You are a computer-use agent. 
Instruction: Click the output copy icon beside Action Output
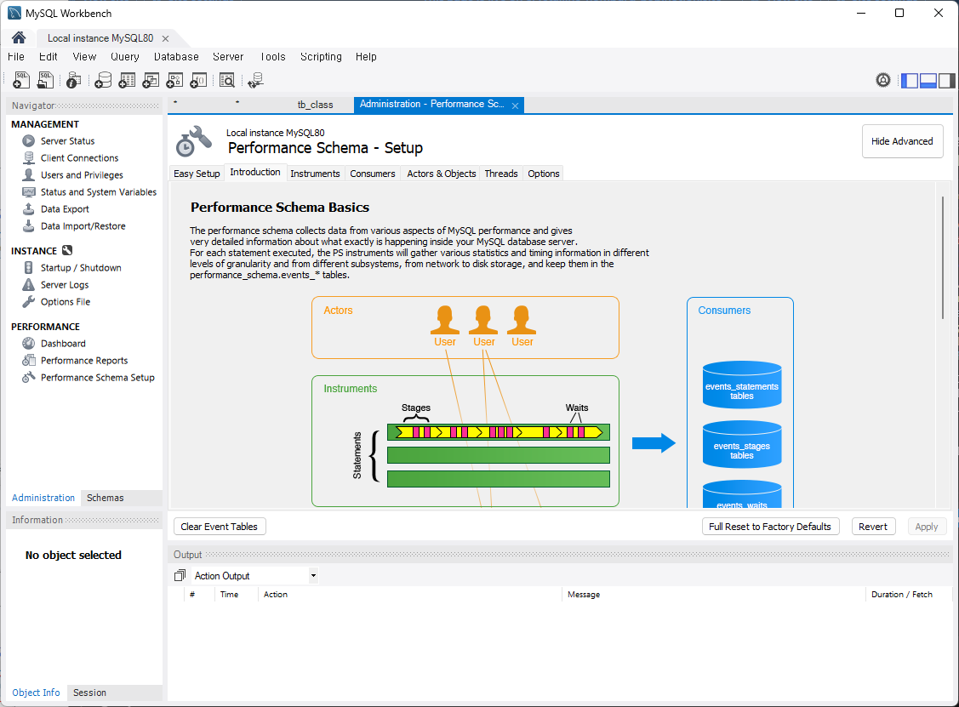180,575
